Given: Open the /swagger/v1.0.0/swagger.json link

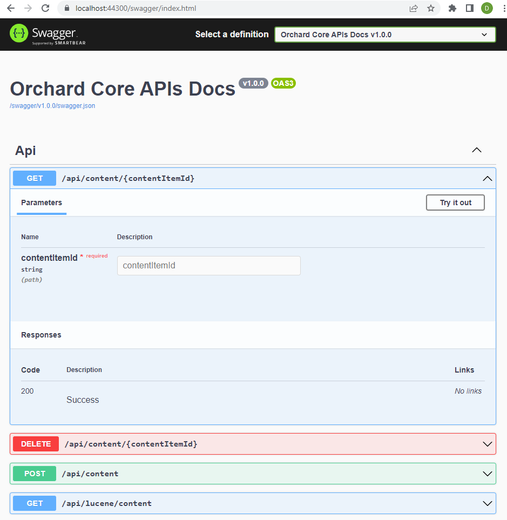Looking at the screenshot, I should 52,106.
